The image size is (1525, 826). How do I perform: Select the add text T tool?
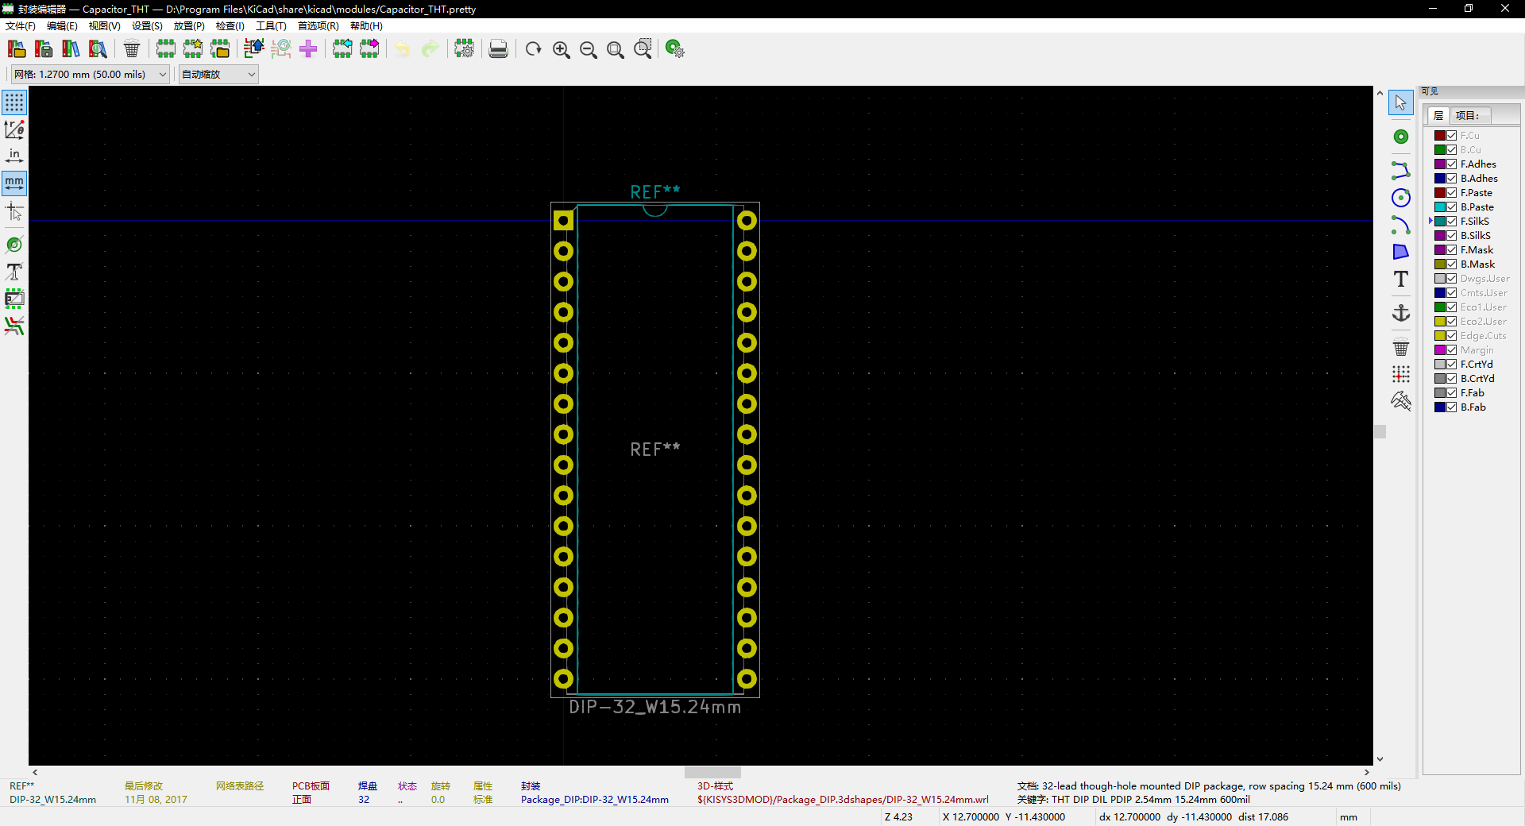tap(1401, 279)
